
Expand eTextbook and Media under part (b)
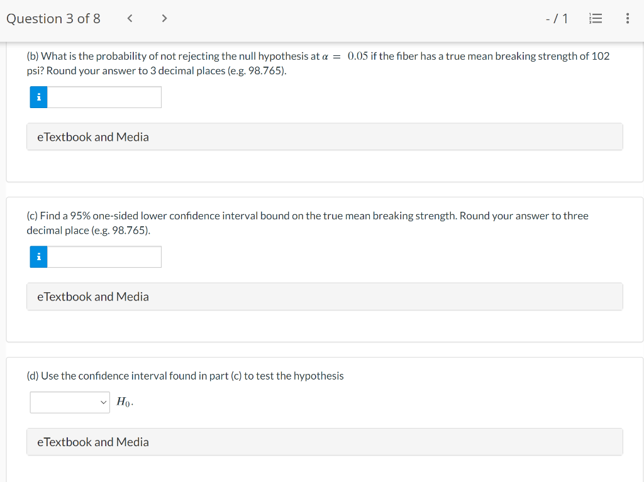(x=325, y=137)
